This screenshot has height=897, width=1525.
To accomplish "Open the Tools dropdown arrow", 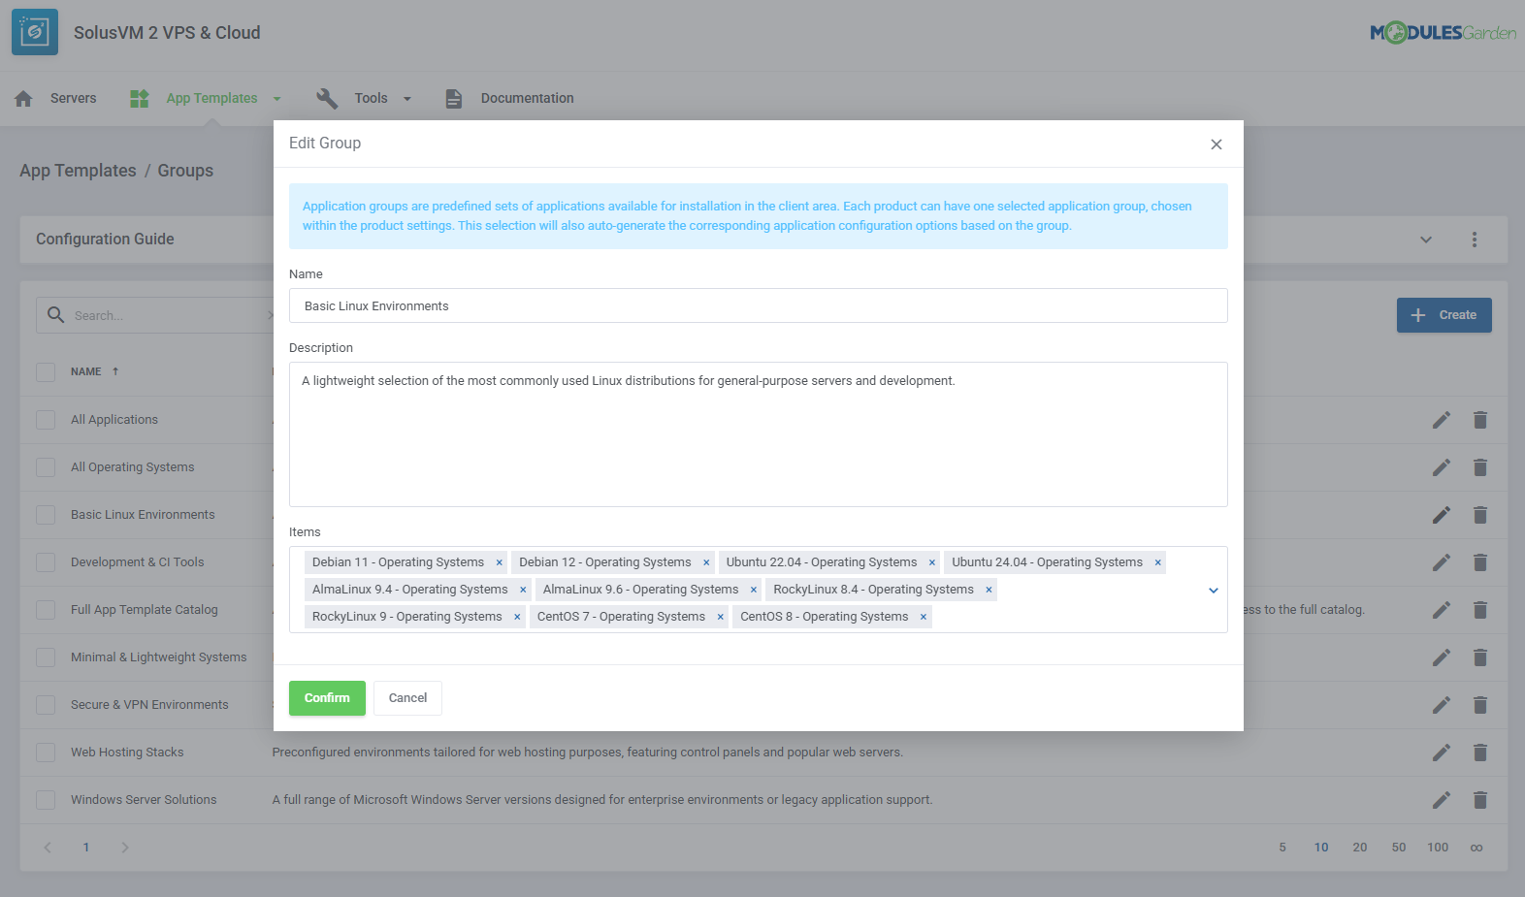I will click(x=407, y=99).
